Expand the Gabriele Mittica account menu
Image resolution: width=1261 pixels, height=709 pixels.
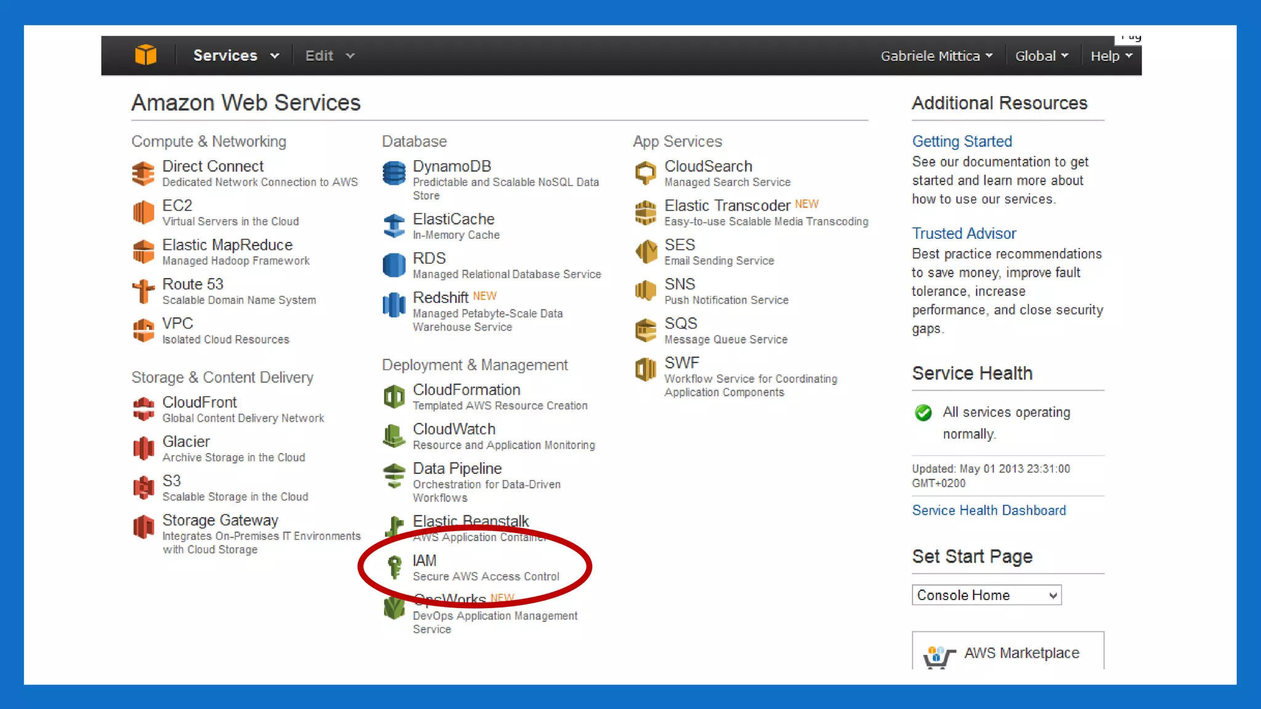(937, 56)
